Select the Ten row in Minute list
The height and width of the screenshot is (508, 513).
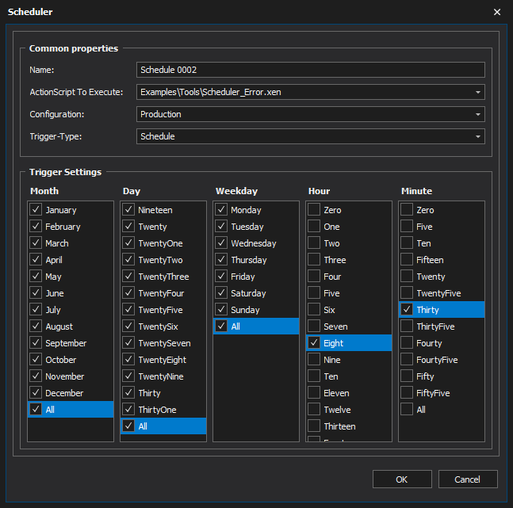pos(442,243)
